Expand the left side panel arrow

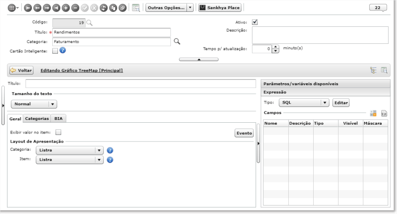(3, 105)
